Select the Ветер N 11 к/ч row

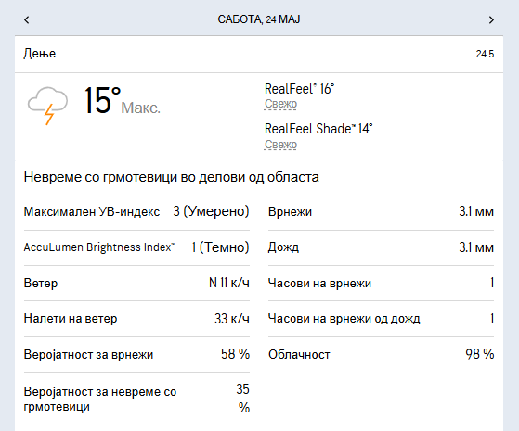[136, 284]
